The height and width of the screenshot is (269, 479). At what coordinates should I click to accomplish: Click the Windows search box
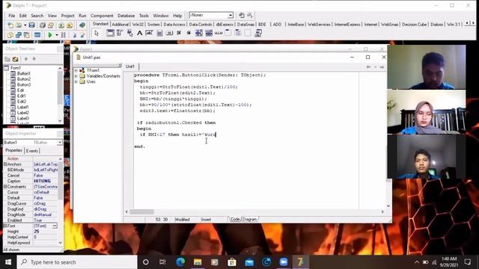pyautogui.click(x=77, y=262)
